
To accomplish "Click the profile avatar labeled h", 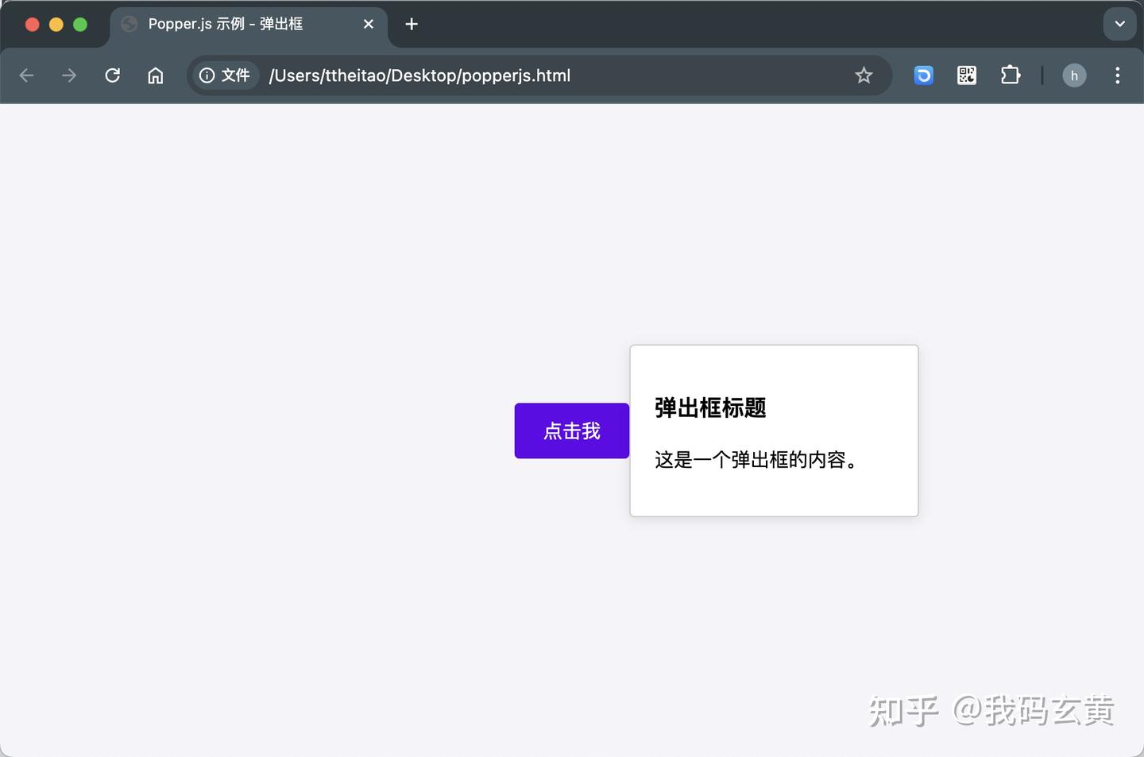I will pos(1074,75).
